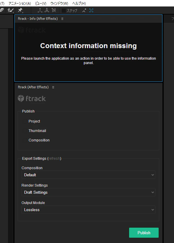Click the Output Module label
Screen dimensions: 174x243
pos(33,203)
